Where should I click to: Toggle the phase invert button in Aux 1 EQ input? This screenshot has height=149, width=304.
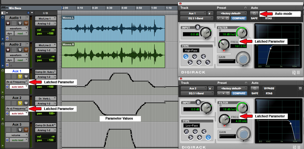click(x=197, y=27)
